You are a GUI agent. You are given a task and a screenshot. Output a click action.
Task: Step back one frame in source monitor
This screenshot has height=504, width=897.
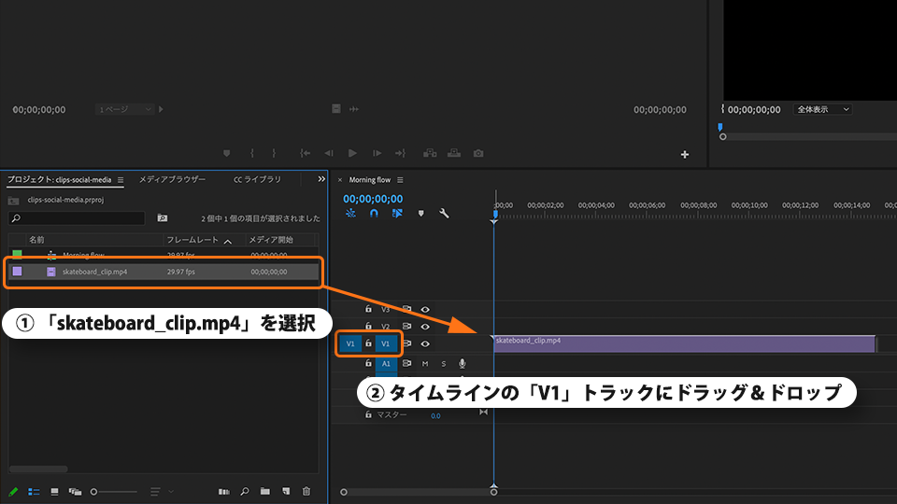coord(328,153)
